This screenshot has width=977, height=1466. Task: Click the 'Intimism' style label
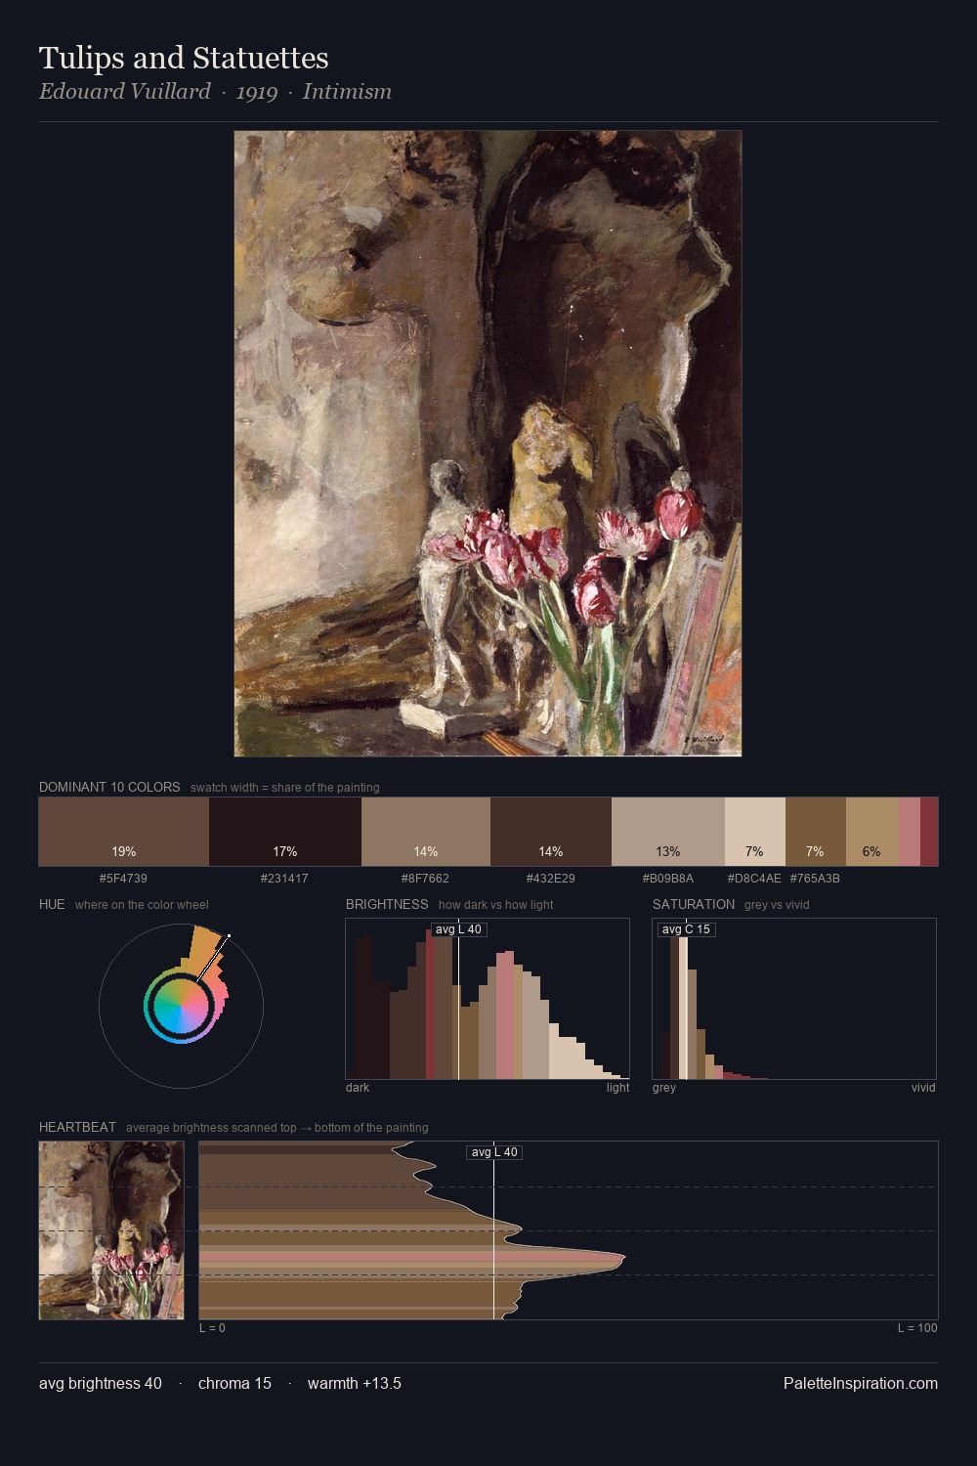pos(347,92)
